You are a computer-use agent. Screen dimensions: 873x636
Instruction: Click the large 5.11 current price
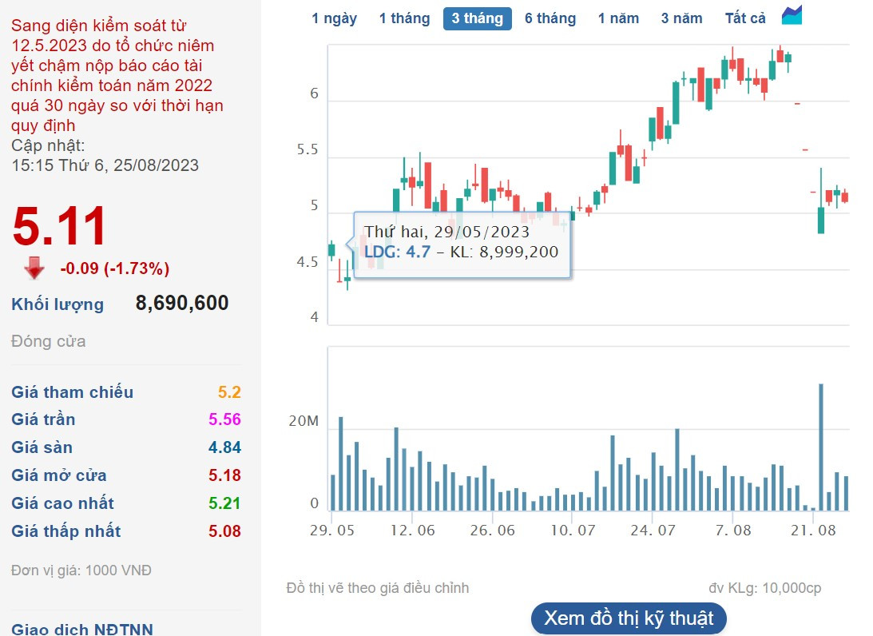point(60,226)
